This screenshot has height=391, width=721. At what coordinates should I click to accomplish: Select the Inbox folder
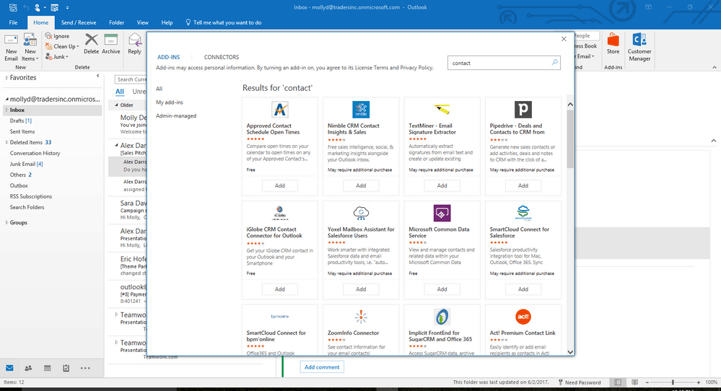tap(51, 110)
